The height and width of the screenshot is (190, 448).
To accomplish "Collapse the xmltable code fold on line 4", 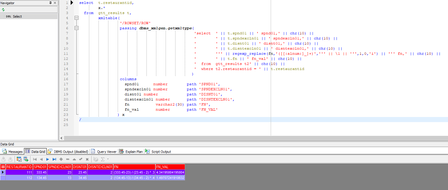I will pyautogui.click(x=76, y=18).
